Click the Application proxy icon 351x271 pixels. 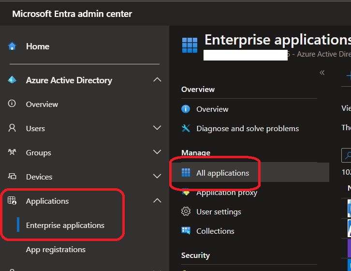(x=186, y=192)
